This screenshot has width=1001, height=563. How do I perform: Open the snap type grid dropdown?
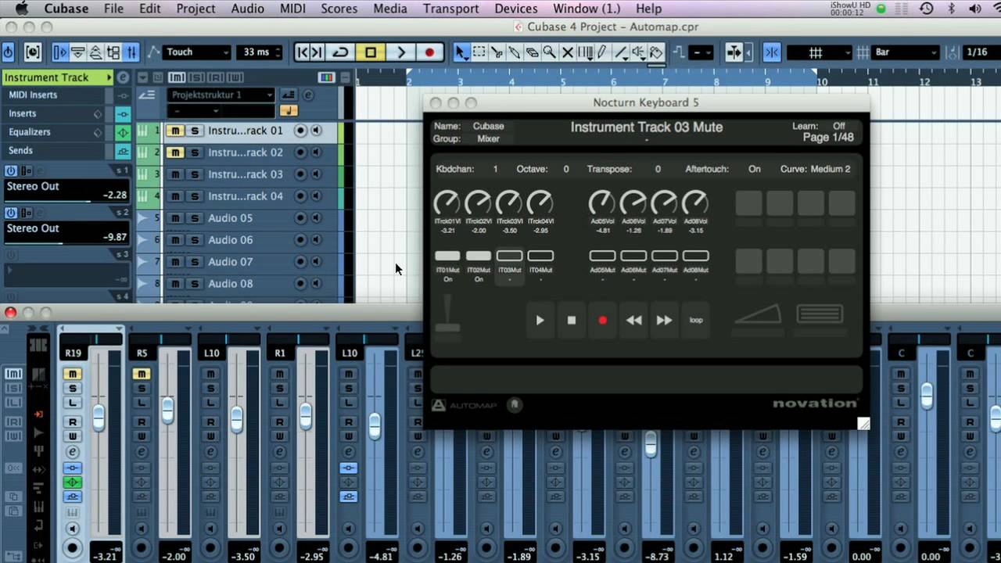point(819,52)
